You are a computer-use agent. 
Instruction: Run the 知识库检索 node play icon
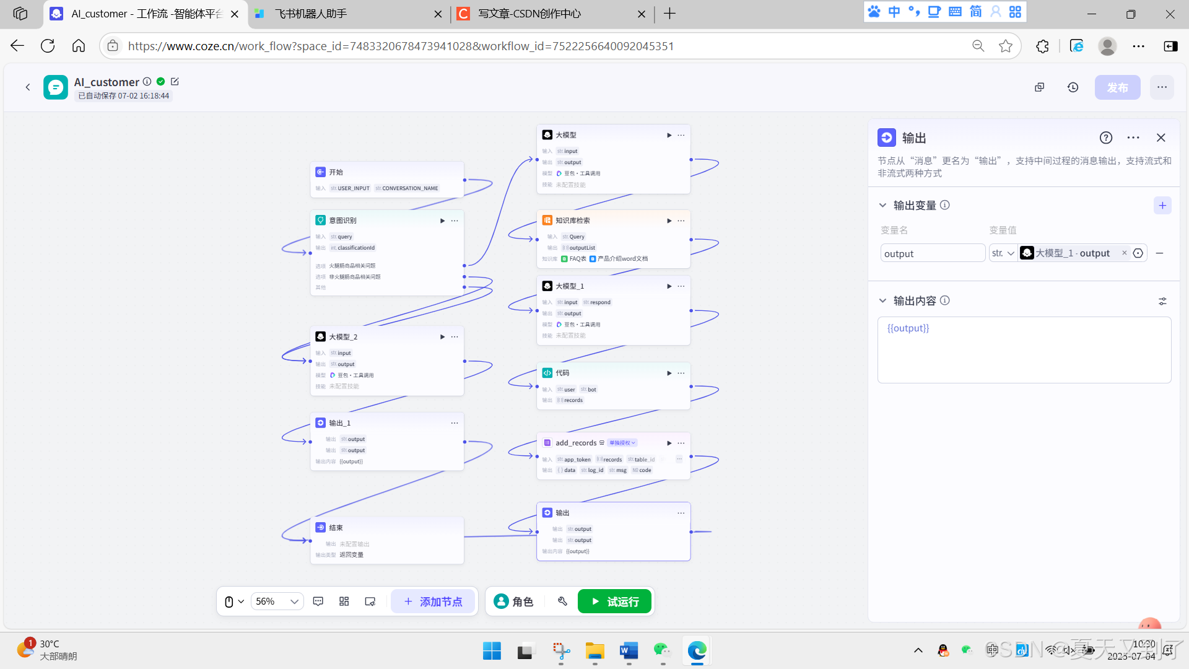coord(669,221)
